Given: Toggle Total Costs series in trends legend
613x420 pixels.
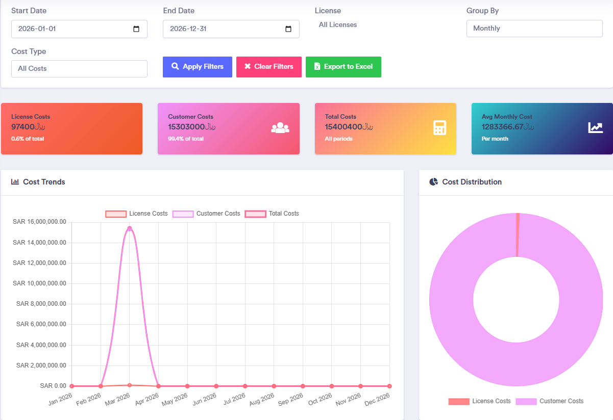Looking at the screenshot, I should [x=272, y=214].
